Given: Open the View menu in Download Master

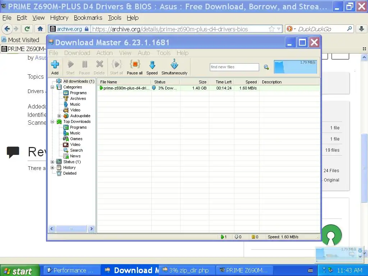Looking at the screenshot, I should click(125, 53).
